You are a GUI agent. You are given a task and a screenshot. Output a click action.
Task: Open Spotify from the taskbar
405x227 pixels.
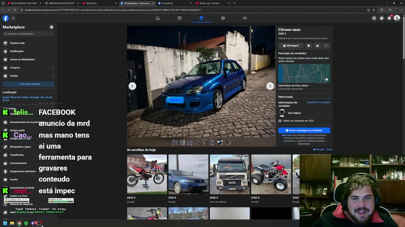tap(26, 224)
